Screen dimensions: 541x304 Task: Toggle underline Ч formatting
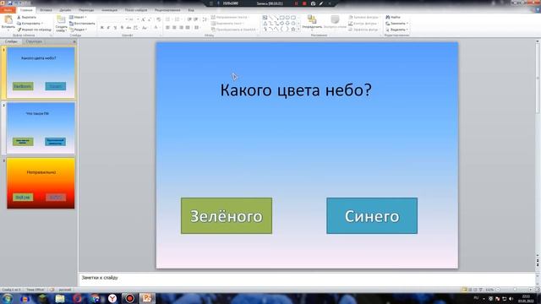[x=115, y=28]
